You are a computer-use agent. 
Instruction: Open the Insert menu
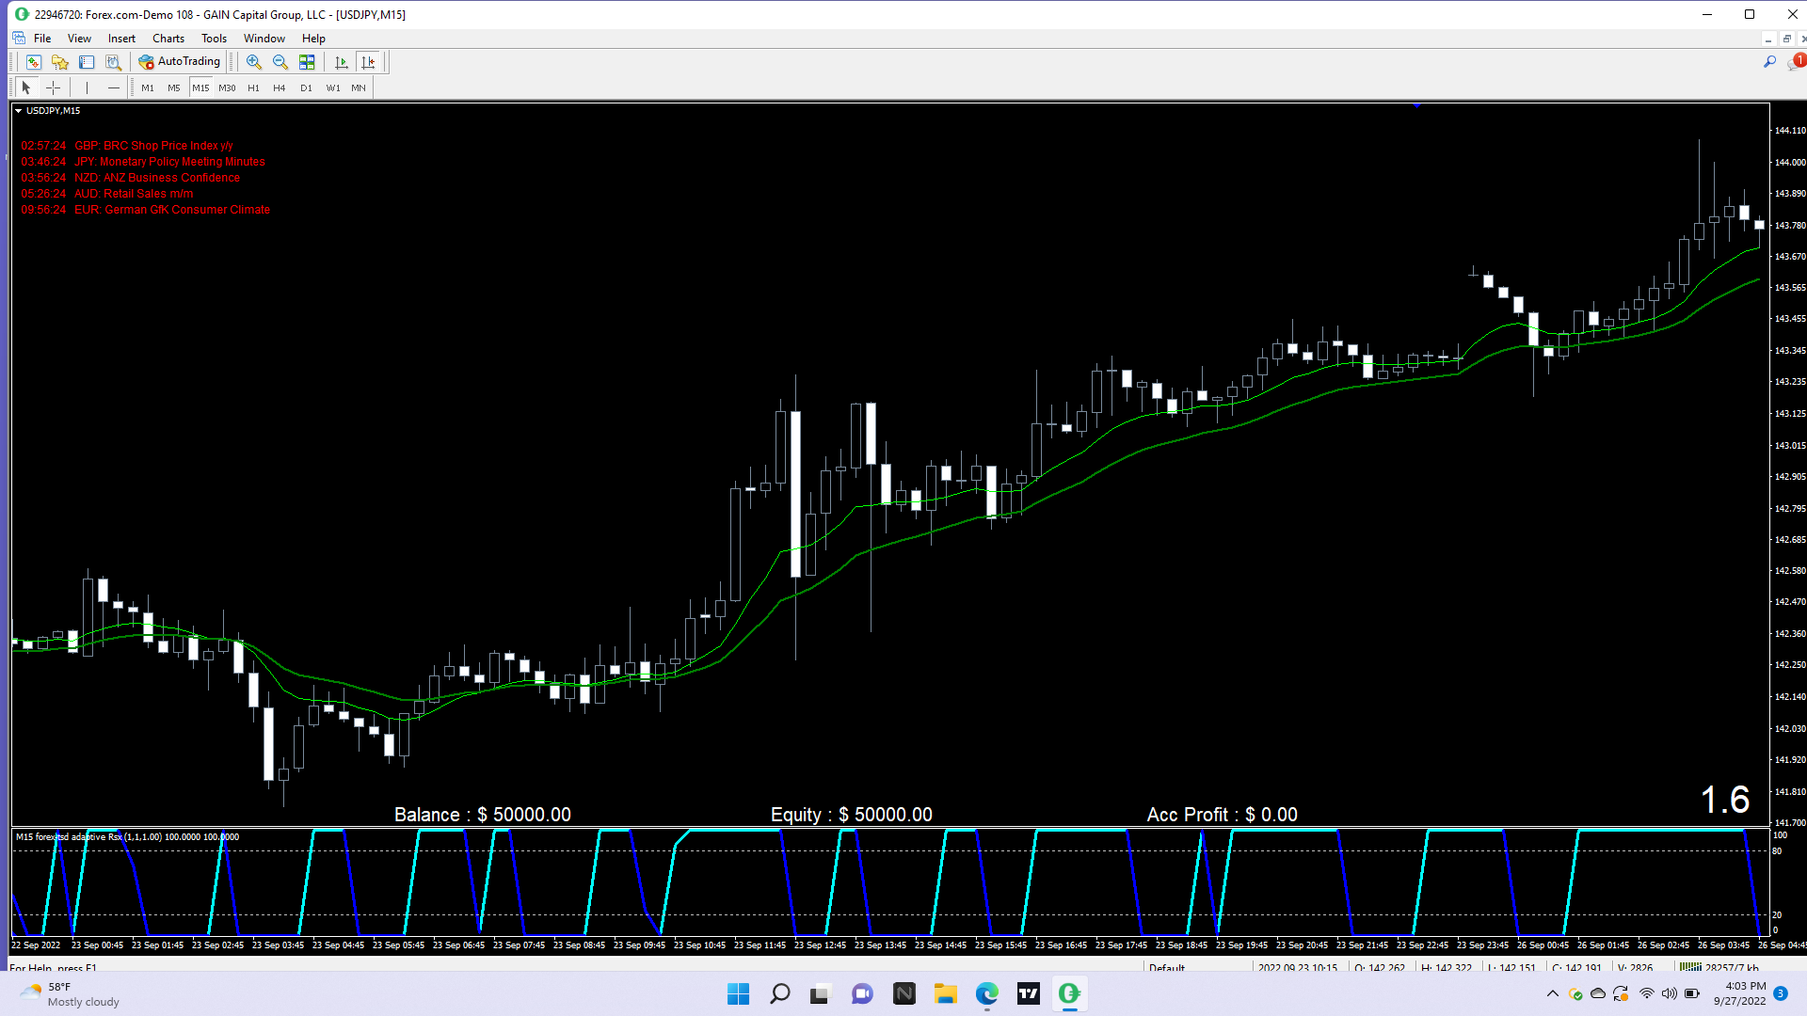pos(121,39)
